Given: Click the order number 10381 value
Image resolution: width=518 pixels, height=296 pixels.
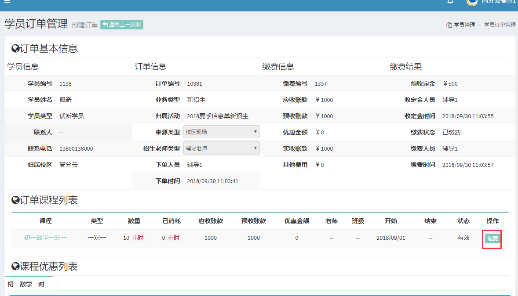Looking at the screenshot, I should click(x=195, y=83).
